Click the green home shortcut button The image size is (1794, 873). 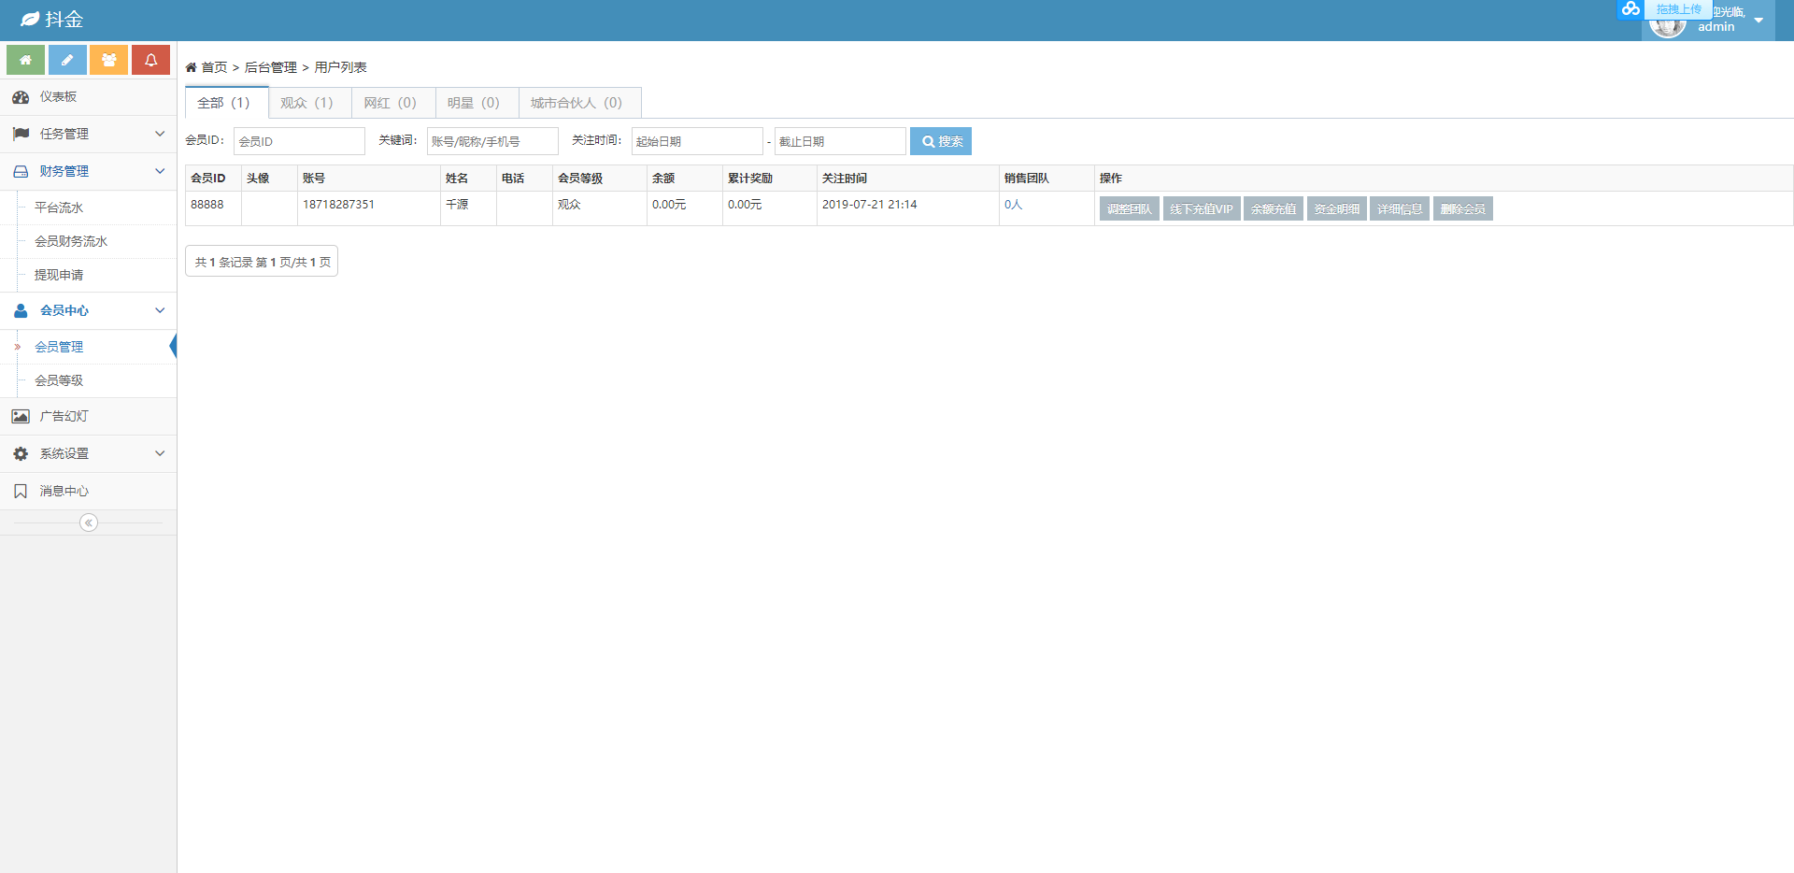[25, 60]
